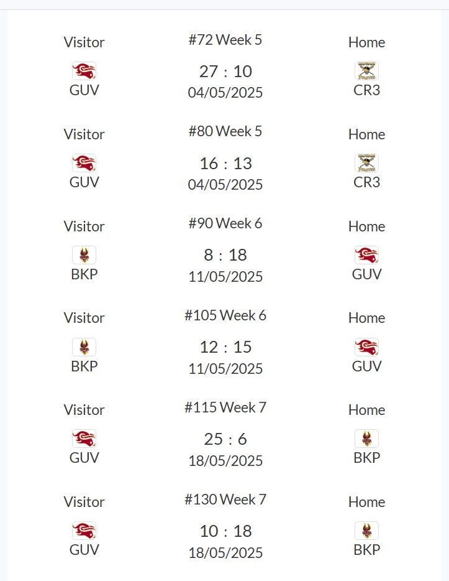Click GUV visitor logo in game #115
Viewport: 449px width, 581px height.
coord(84,439)
